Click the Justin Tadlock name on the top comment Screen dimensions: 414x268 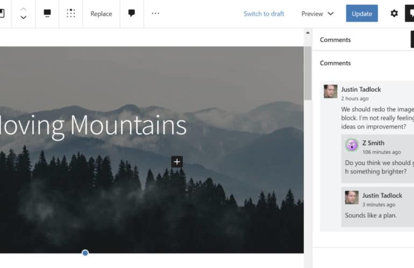click(361, 90)
